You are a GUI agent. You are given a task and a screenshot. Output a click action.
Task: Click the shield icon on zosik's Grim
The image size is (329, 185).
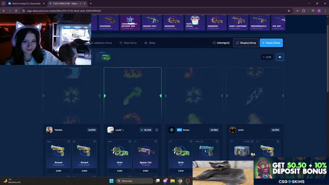(x=130, y=141)
